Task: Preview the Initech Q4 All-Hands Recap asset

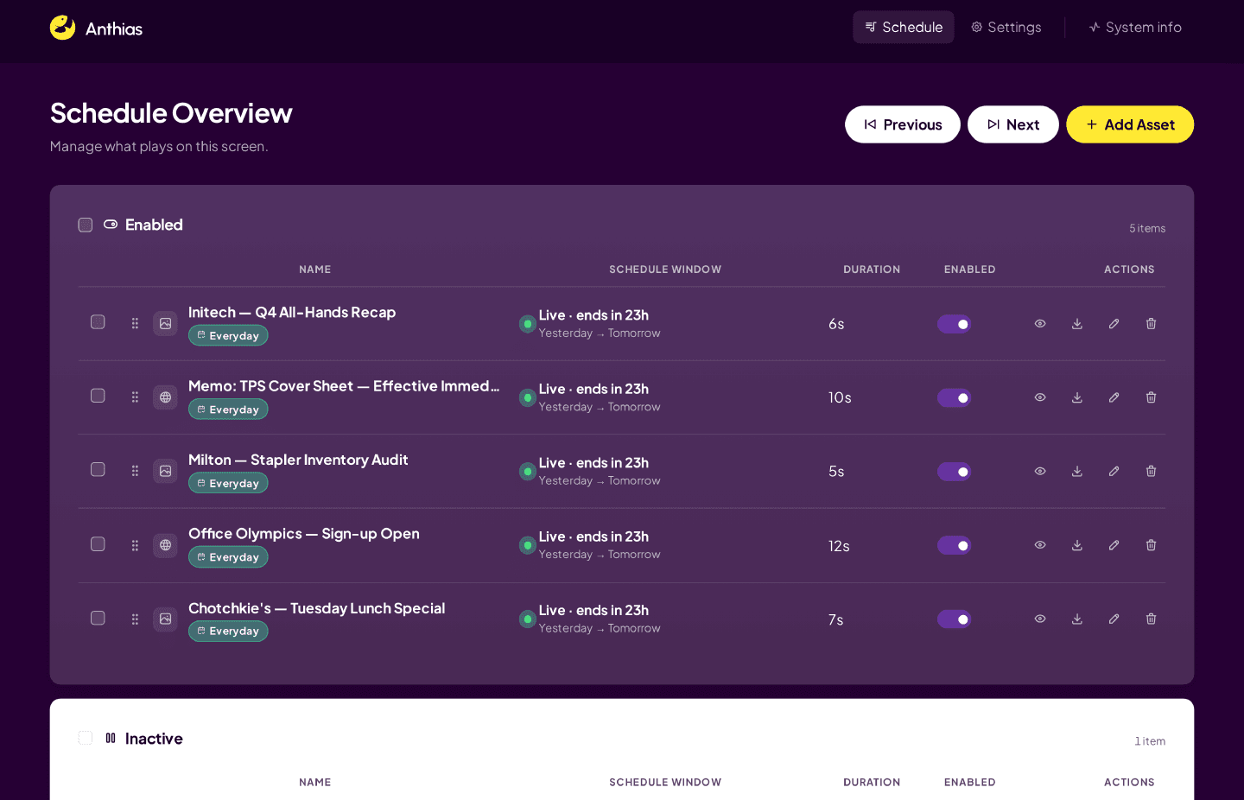Action: 1040,324
